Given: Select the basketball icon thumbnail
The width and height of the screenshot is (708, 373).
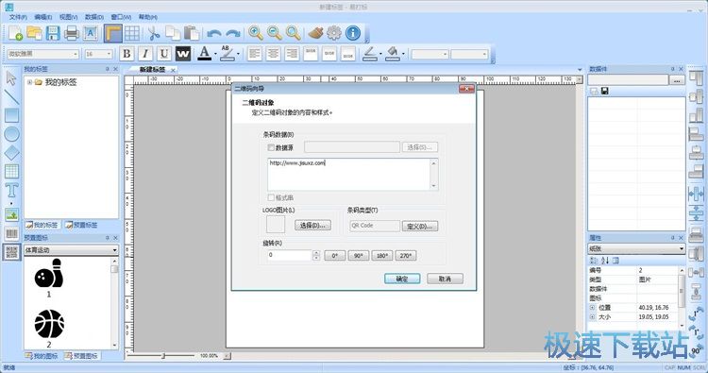Looking at the screenshot, I should tap(49, 324).
